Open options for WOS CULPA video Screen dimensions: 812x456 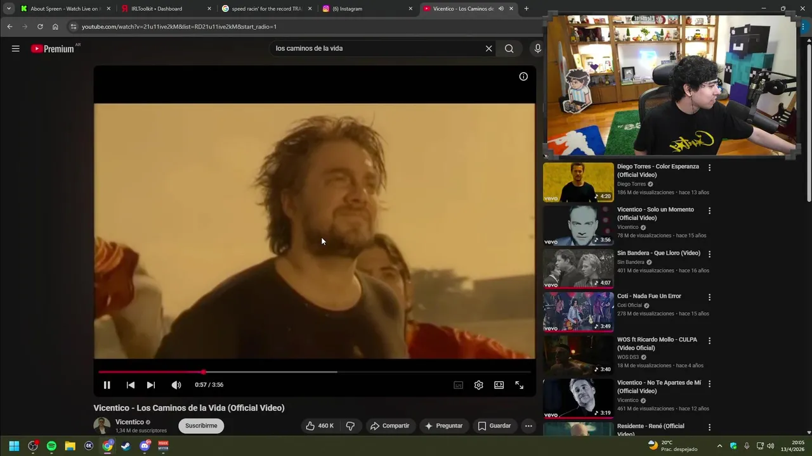[709, 341]
